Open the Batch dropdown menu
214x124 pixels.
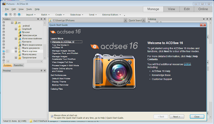point(45,15)
